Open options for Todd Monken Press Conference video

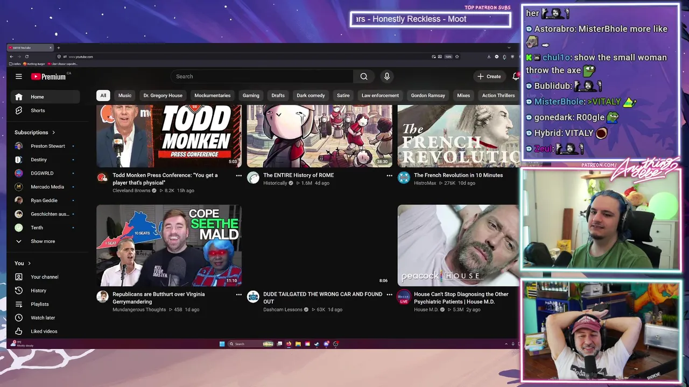238,176
